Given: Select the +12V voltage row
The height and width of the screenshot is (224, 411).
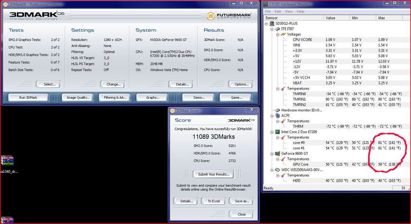Looking at the screenshot, I should pos(347,61).
